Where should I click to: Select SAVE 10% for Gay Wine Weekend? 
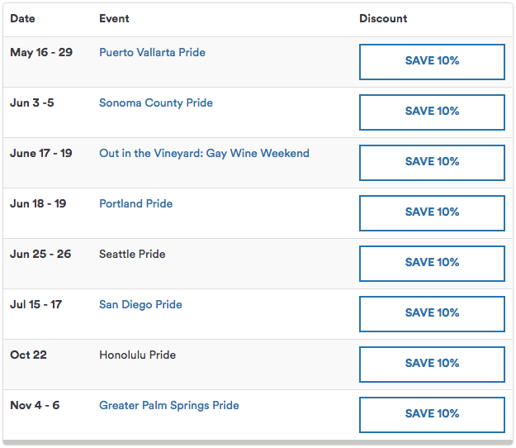[x=432, y=163]
